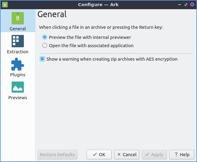
Task: Switch to the Extraction text label
Action: (18, 52)
